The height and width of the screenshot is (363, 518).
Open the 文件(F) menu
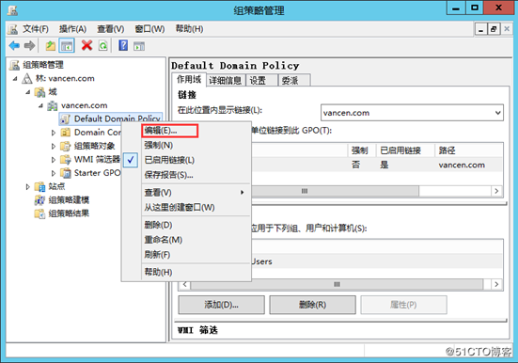point(36,29)
